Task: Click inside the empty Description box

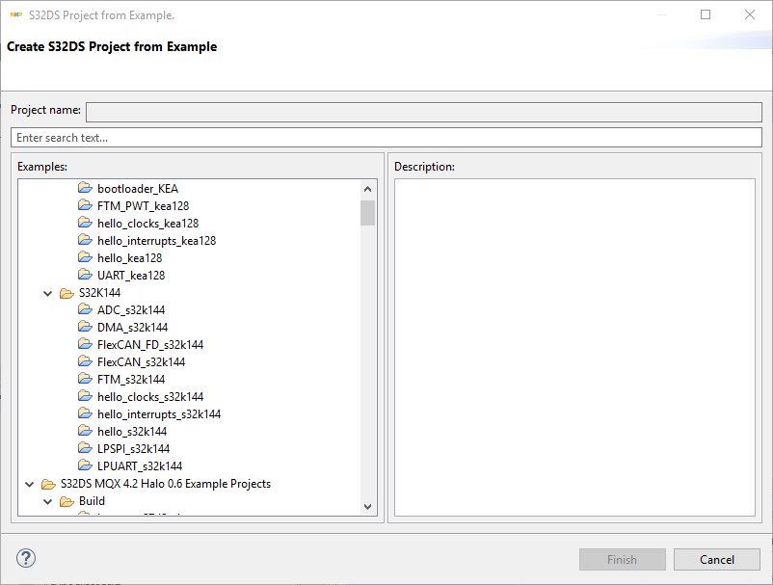Action: pyautogui.click(x=574, y=348)
